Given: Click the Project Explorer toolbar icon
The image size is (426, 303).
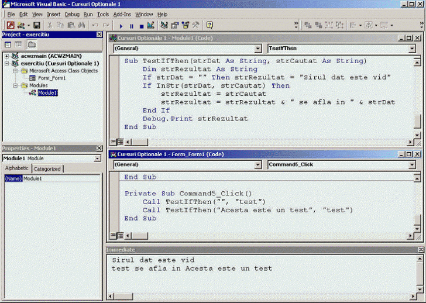Looking at the screenshot, I should (164, 25).
